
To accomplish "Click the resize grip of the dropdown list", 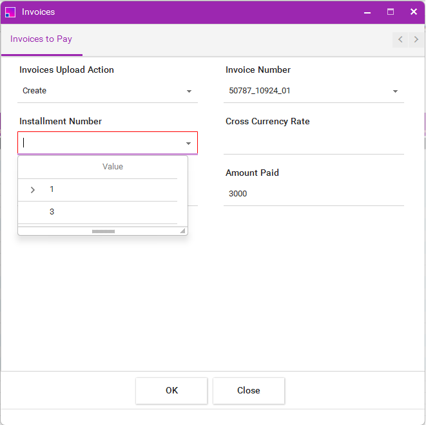I will click(x=182, y=231).
